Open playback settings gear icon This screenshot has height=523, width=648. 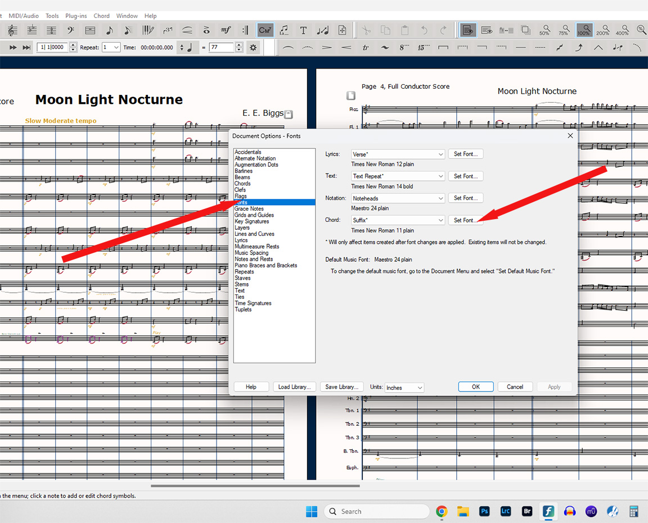(x=253, y=48)
